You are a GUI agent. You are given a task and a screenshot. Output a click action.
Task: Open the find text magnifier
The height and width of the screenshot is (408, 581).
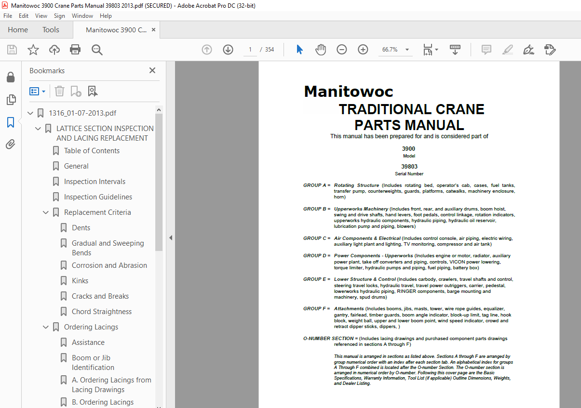click(97, 50)
